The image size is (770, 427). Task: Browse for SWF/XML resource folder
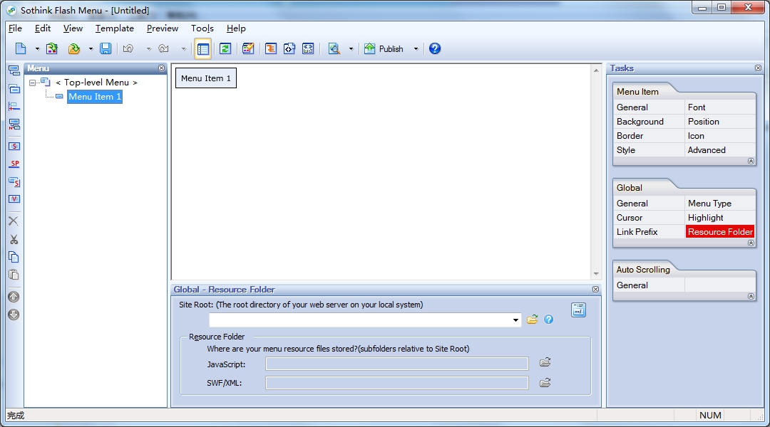(545, 382)
